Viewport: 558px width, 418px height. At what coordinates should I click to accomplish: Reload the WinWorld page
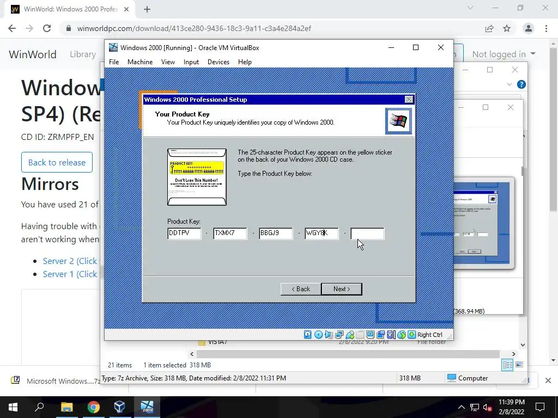coord(47,28)
